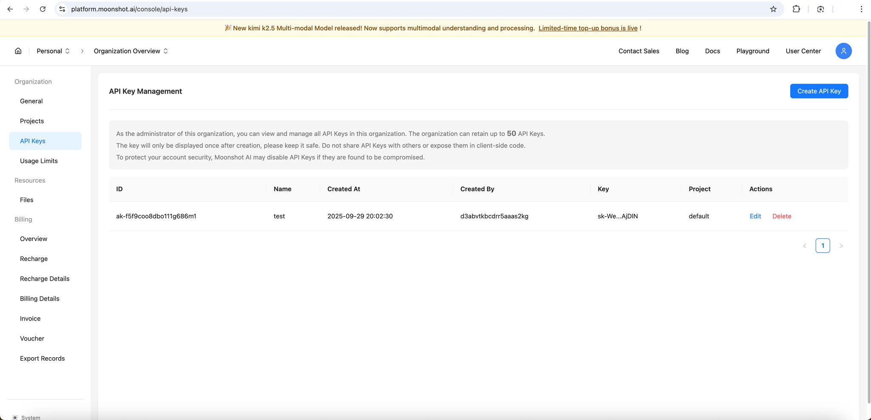871x420 pixels.
Task: Expand the Organization Overview dropdown
Action: click(x=131, y=51)
